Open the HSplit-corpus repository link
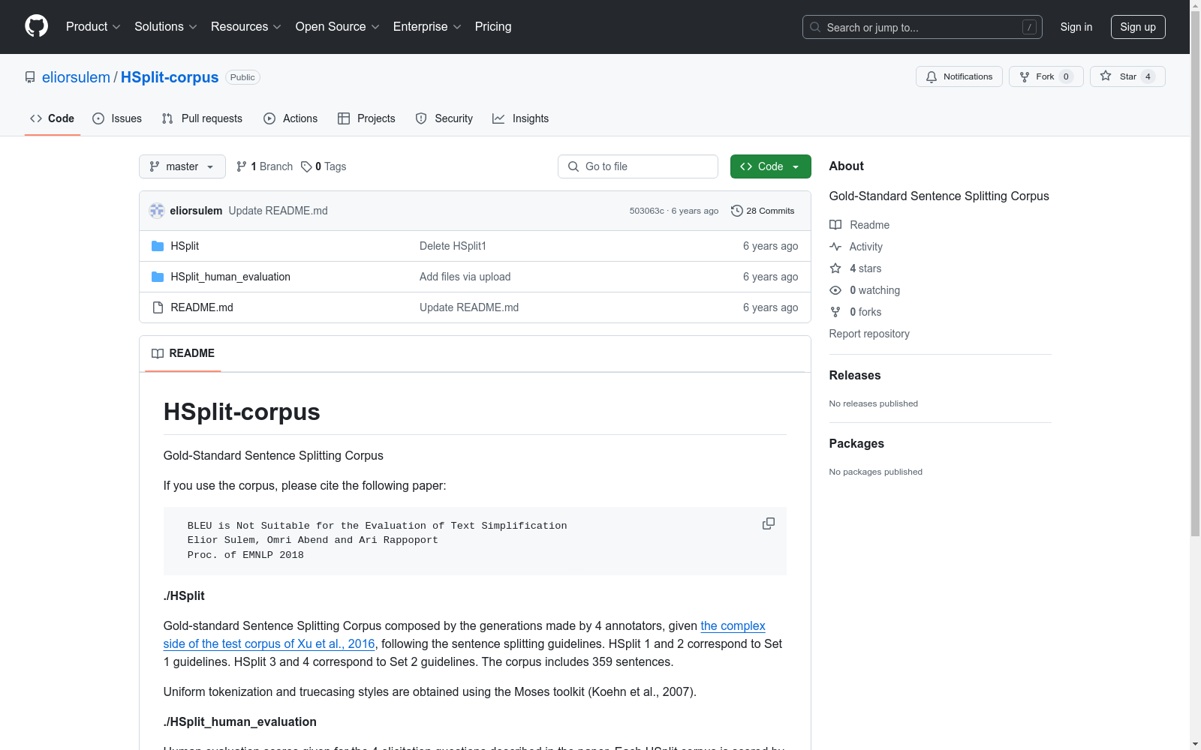The image size is (1201, 750). (170, 77)
